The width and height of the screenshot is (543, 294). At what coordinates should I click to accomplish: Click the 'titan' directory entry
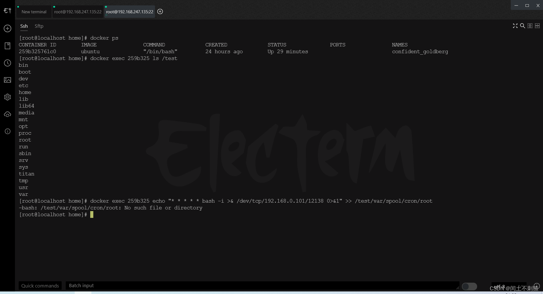[26, 174]
